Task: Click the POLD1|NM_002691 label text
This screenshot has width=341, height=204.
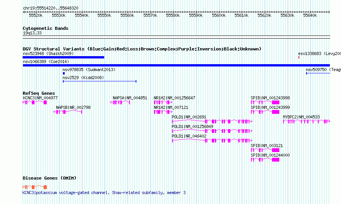Action: point(189,117)
